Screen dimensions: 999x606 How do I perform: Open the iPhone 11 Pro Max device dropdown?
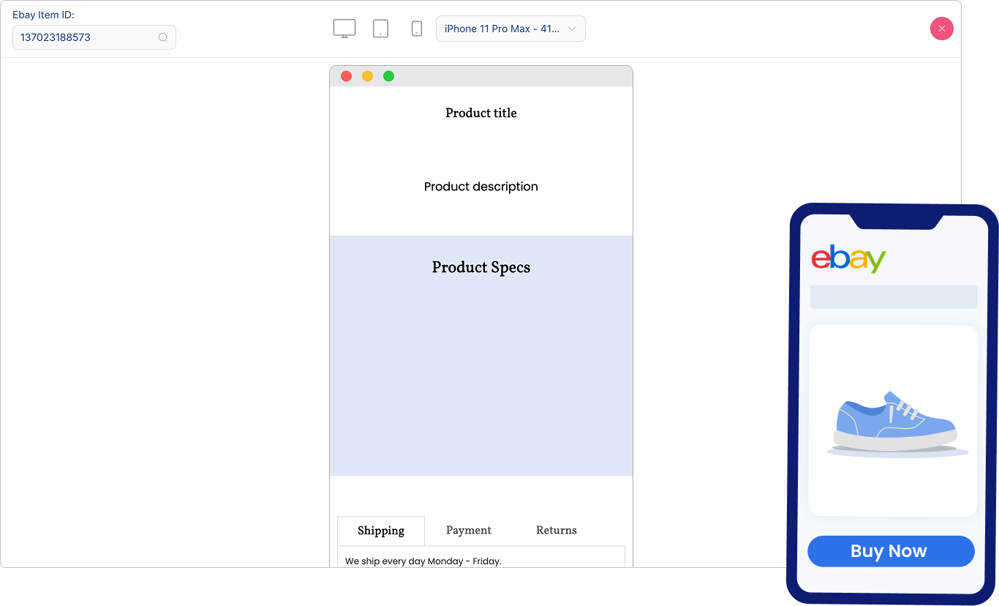pyautogui.click(x=510, y=29)
